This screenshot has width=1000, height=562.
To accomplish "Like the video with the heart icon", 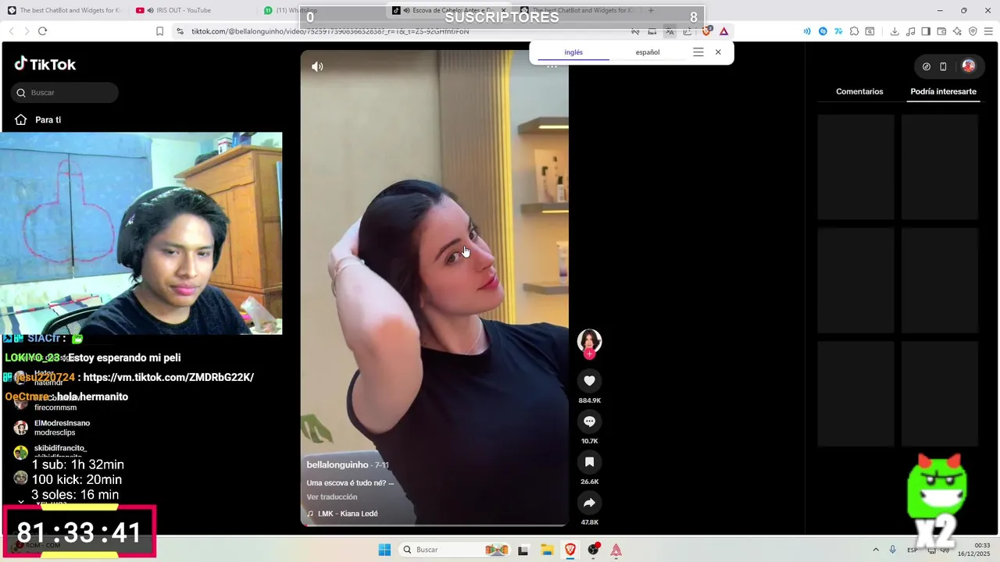I will click(x=589, y=381).
